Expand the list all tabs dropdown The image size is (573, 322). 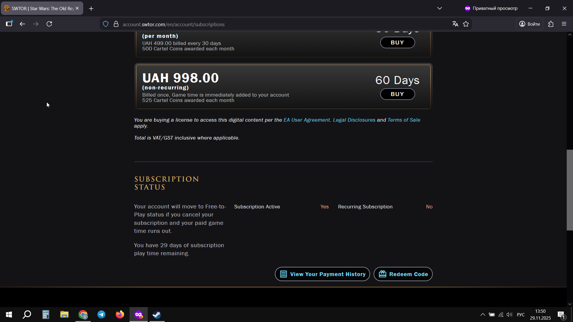(x=439, y=8)
